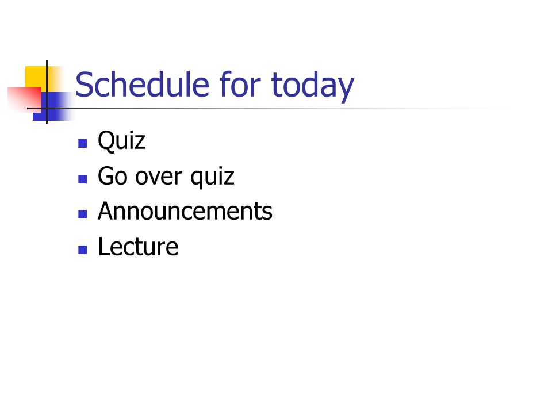Viewport: 552px width, 414px height.
Task: Click the lowercase quiz word in second bullet
Action: [212, 177]
